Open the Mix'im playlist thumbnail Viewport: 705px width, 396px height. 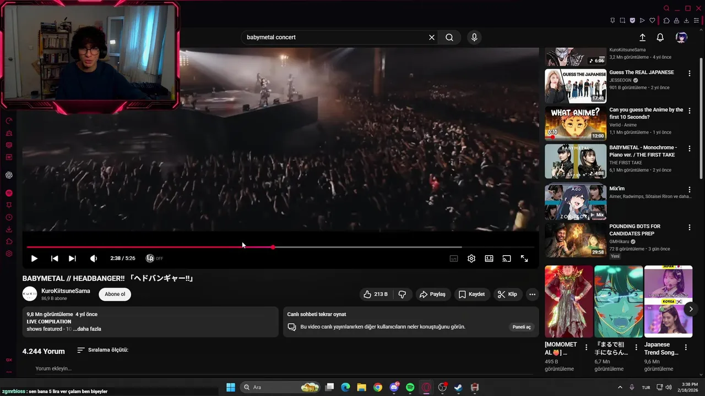pyautogui.click(x=576, y=202)
